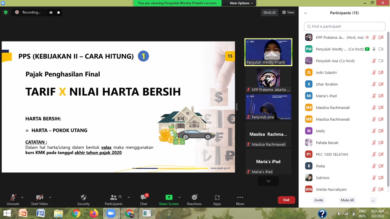Open the Security shield icon

tap(83, 198)
